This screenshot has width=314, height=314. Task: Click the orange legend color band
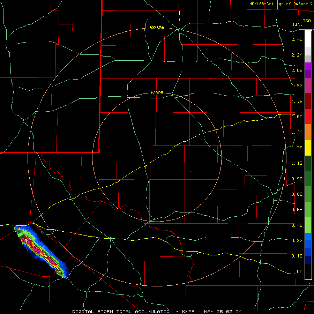pos(308,132)
